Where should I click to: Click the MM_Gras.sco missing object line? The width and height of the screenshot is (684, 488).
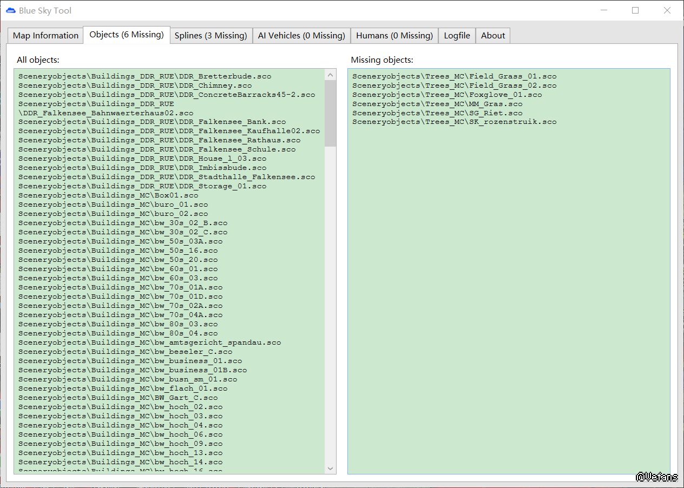(437, 104)
